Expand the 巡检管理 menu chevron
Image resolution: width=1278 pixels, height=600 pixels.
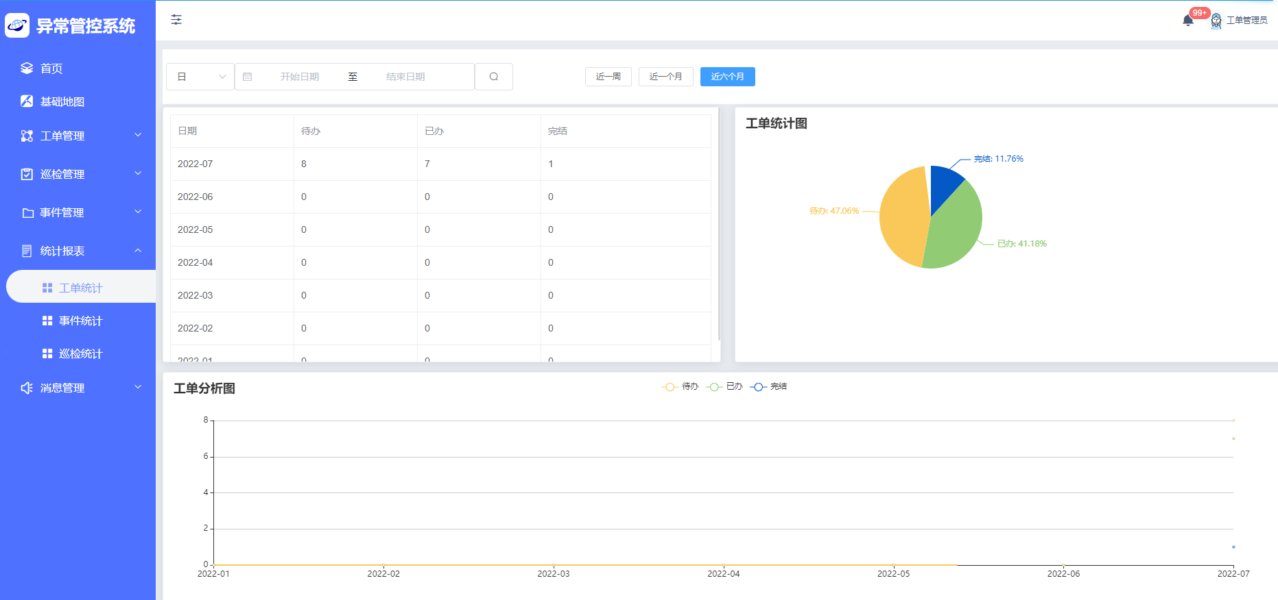138,173
